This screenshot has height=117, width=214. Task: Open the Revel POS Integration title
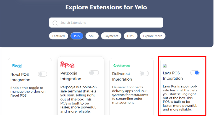click(x=20, y=77)
